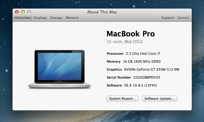Switch to the Overview tab
Screen dimensions: 204x122
coord(23,18)
